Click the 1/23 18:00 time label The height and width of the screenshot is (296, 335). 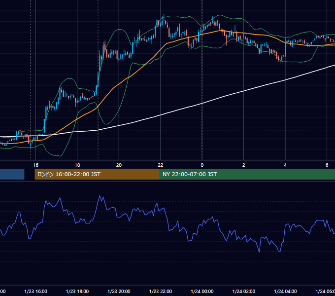point(77,291)
